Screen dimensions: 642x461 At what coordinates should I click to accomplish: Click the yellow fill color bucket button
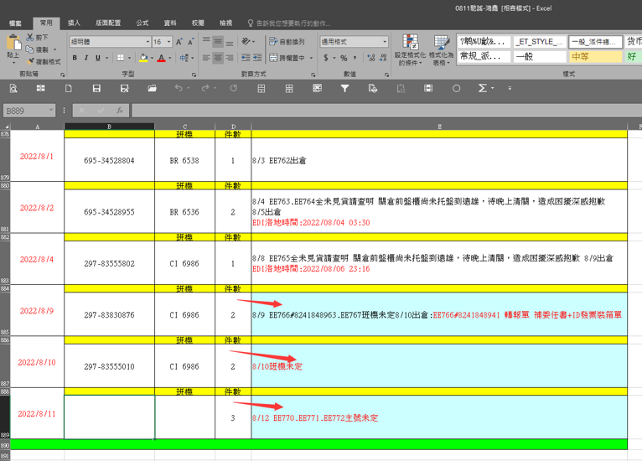143,58
